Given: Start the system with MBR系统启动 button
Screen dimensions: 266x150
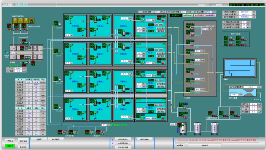Looking at the screenshot, I should (188, 15).
